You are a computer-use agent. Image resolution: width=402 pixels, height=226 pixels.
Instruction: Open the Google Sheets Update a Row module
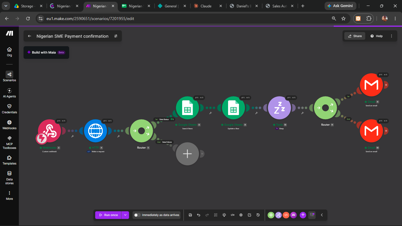[x=233, y=108]
